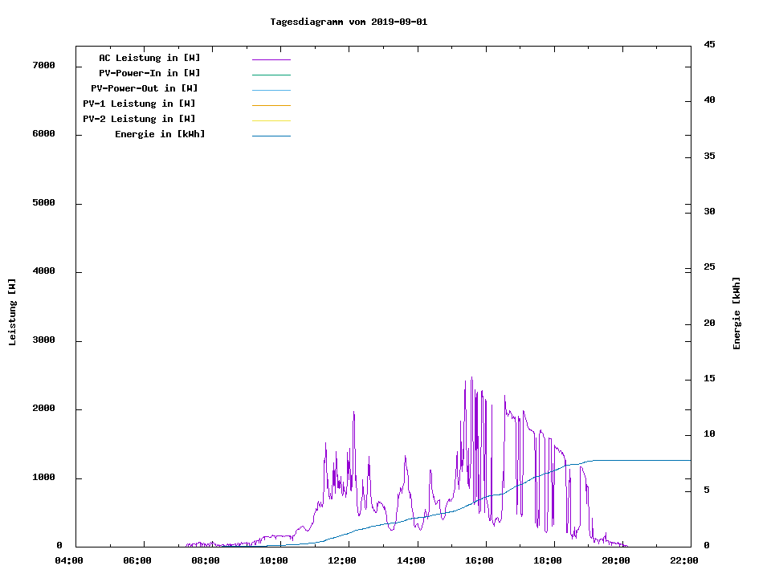Click the gray PV-1 Leistung legend line sample
Image resolution: width=771 pixels, height=578 pixels.
[x=271, y=105]
